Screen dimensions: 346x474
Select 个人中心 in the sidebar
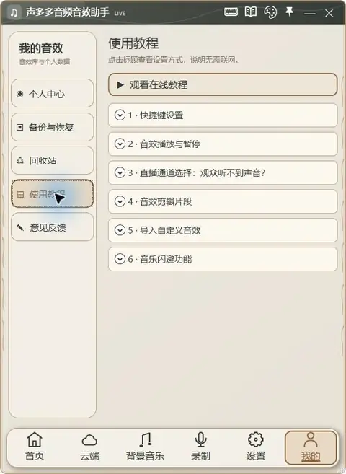point(53,93)
